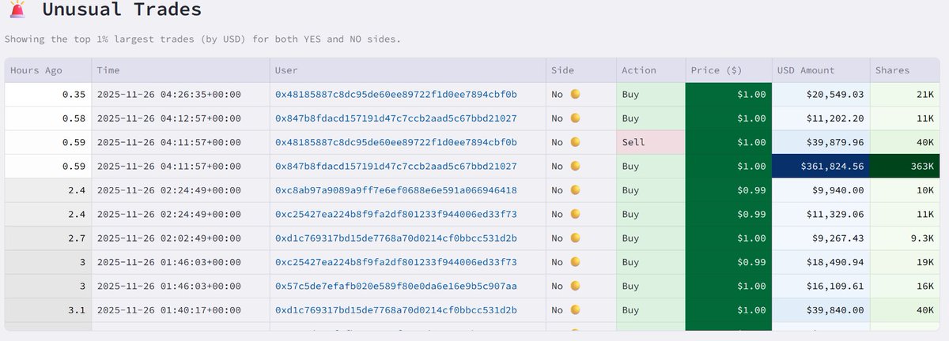
Task: Click the Buy action in the $20,549.03 row
Action: 650,95
